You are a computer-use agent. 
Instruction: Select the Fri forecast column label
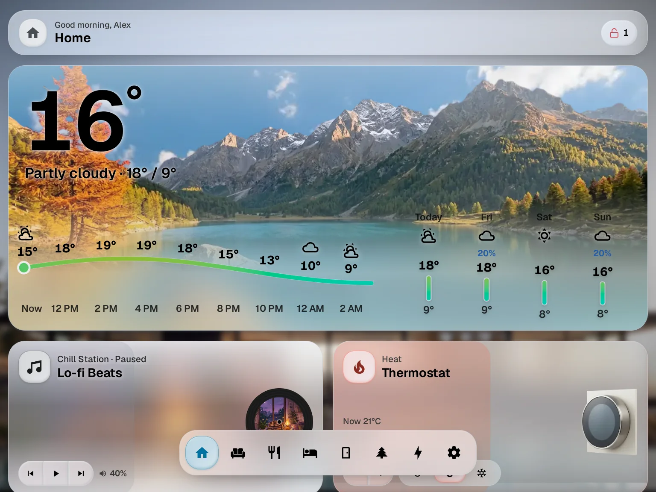tap(486, 217)
